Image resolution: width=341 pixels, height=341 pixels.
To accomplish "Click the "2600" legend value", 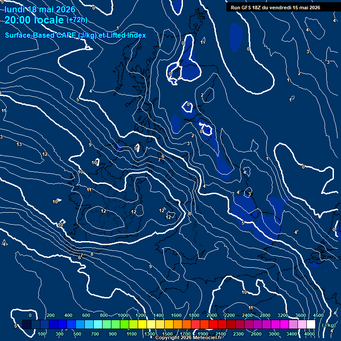I will tap(256, 334).
